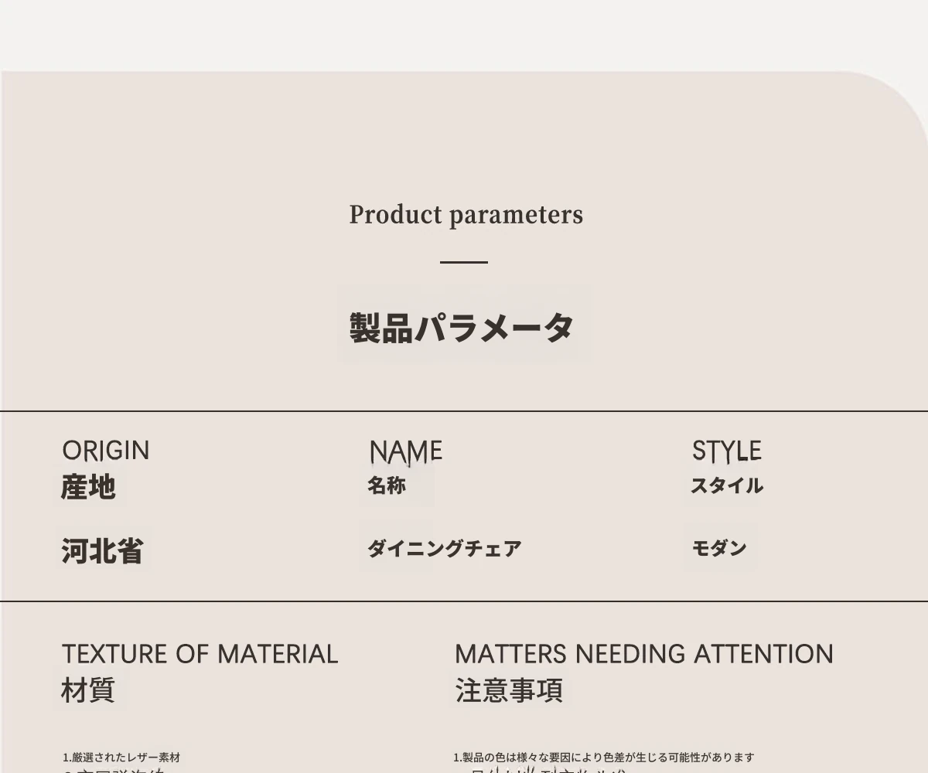This screenshot has height=773, width=928.
Task: Click the "Product parameters" heading
Action: tap(466, 215)
